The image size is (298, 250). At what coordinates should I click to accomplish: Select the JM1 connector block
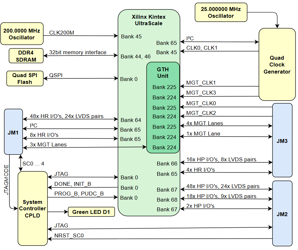[x=13, y=132]
